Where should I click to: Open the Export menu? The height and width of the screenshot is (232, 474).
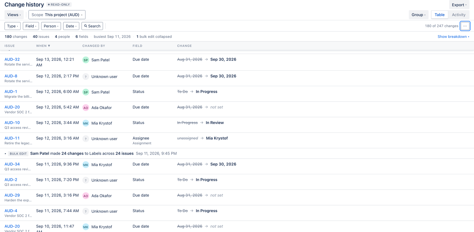pyautogui.click(x=459, y=5)
